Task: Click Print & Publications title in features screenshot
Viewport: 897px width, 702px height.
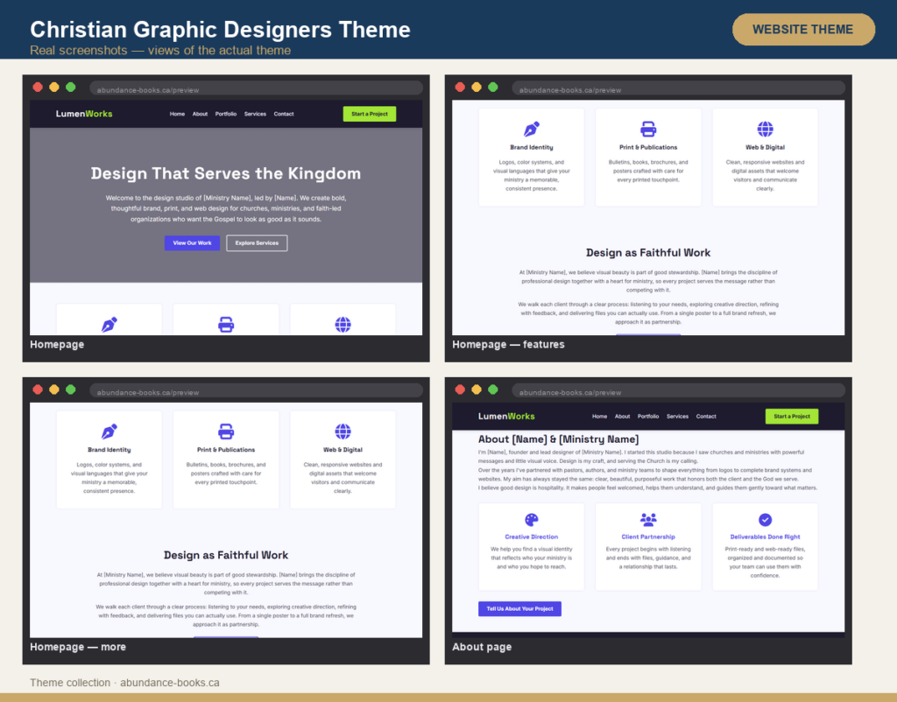Action: tap(648, 147)
